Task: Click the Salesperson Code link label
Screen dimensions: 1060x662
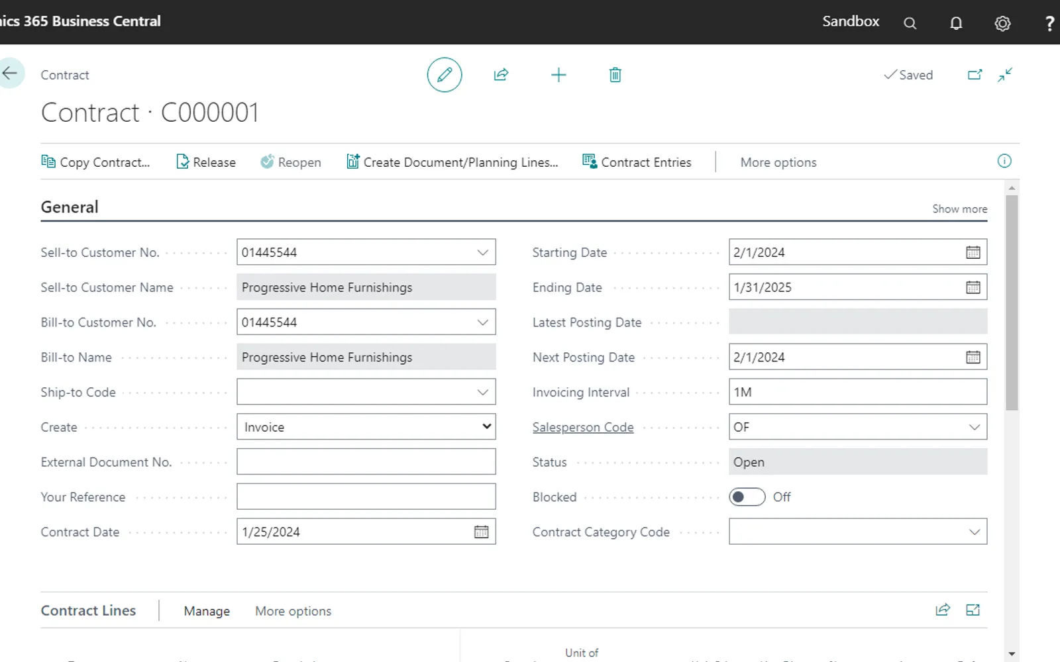Action: [583, 427]
